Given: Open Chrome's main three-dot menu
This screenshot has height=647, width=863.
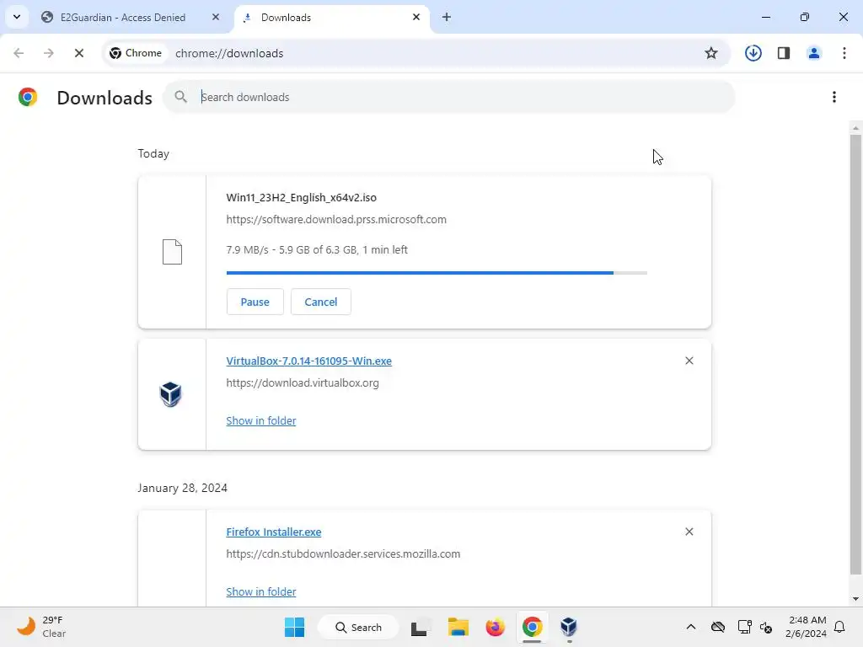Looking at the screenshot, I should [844, 53].
